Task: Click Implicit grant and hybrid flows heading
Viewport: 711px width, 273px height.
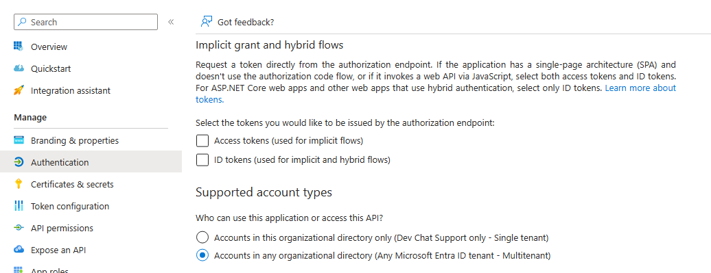Action: (x=269, y=45)
